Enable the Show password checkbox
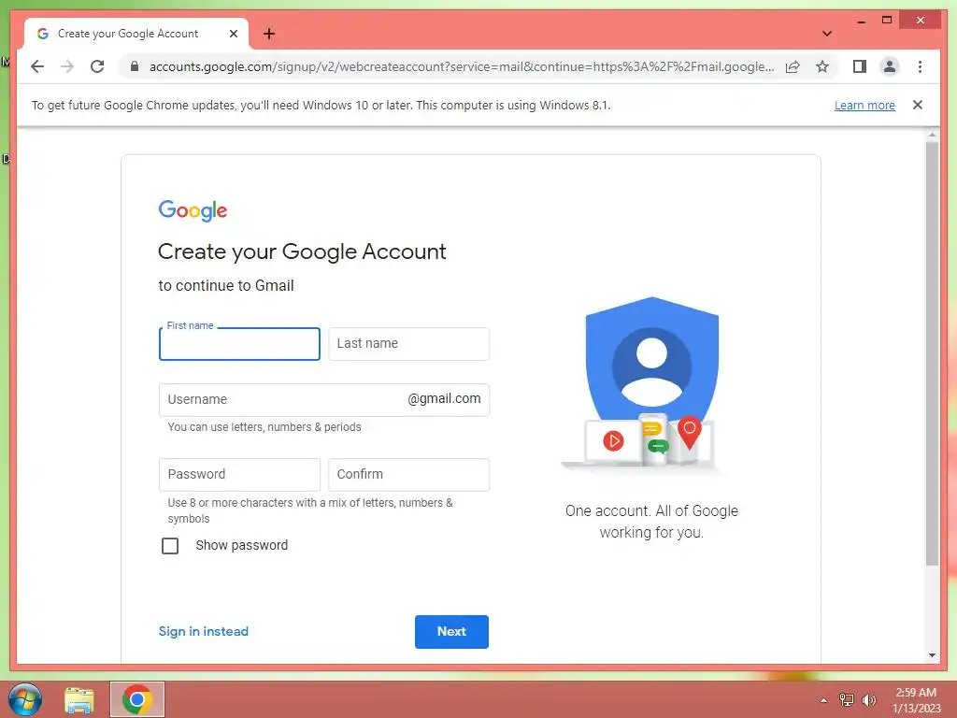957x718 pixels. click(x=170, y=545)
